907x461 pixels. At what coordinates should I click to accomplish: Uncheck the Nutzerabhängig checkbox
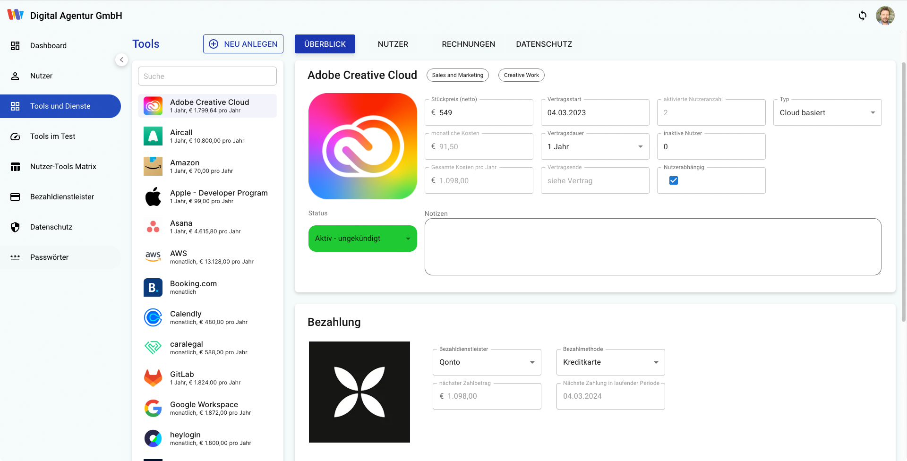pyautogui.click(x=673, y=180)
